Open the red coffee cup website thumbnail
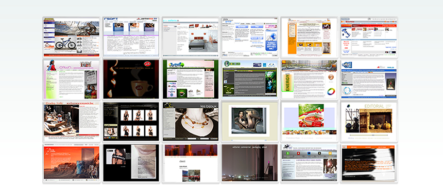The width and height of the screenshot is (443, 195). [x=131, y=80]
